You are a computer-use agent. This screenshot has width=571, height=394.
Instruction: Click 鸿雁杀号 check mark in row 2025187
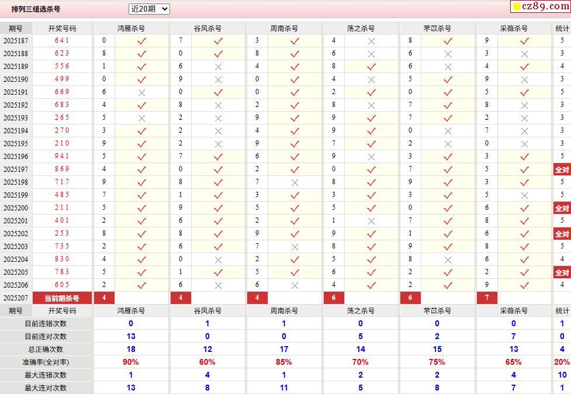pyautogui.click(x=141, y=41)
